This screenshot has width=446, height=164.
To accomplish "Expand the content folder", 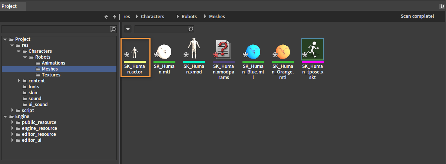I will (x=19, y=81).
